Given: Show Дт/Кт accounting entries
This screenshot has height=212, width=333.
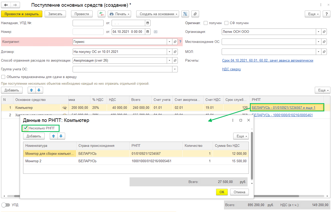Looking at the screenshot, I should (x=102, y=14).
